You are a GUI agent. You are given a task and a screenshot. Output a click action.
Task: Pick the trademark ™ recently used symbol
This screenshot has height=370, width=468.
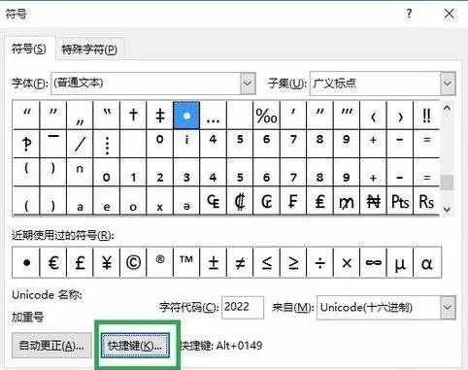[186, 262]
